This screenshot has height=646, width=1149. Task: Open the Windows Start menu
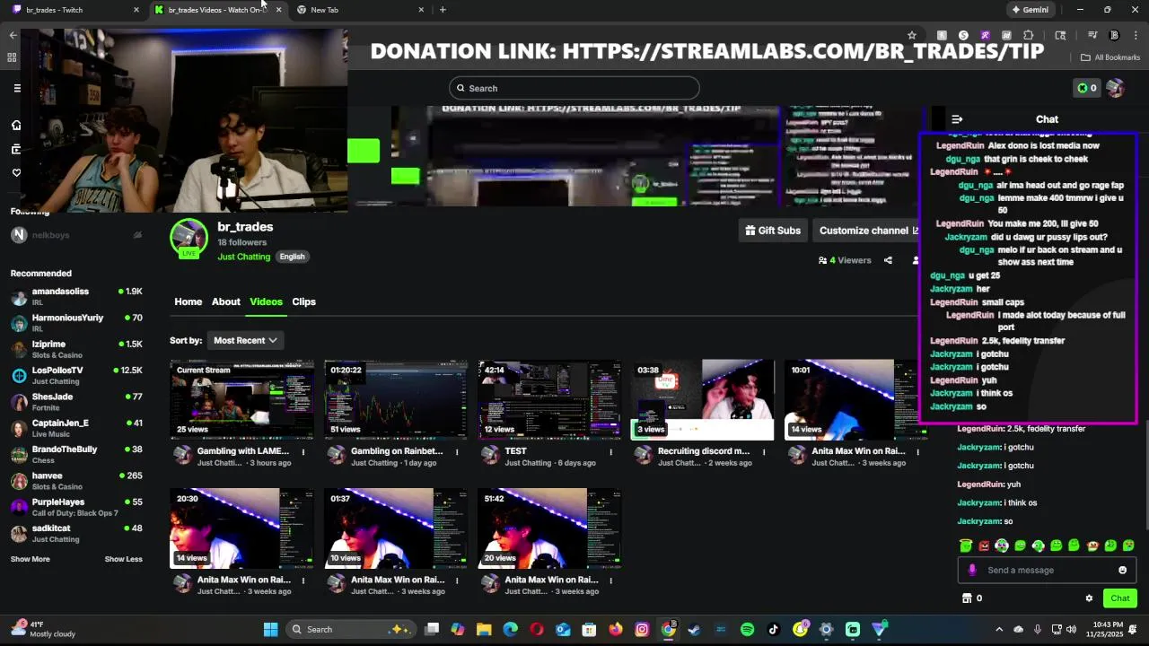coord(270,630)
